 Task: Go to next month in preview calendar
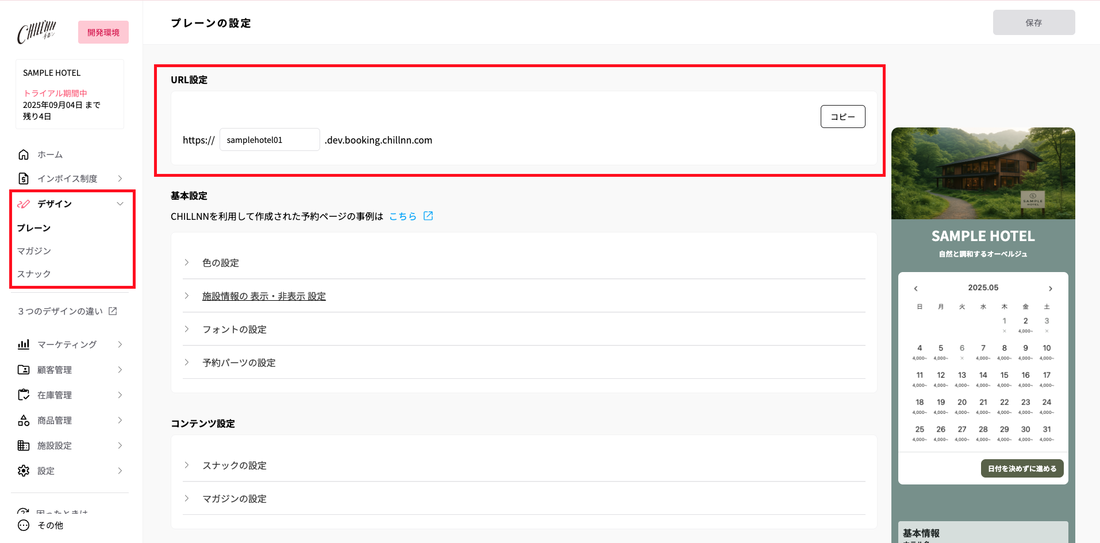click(1050, 289)
